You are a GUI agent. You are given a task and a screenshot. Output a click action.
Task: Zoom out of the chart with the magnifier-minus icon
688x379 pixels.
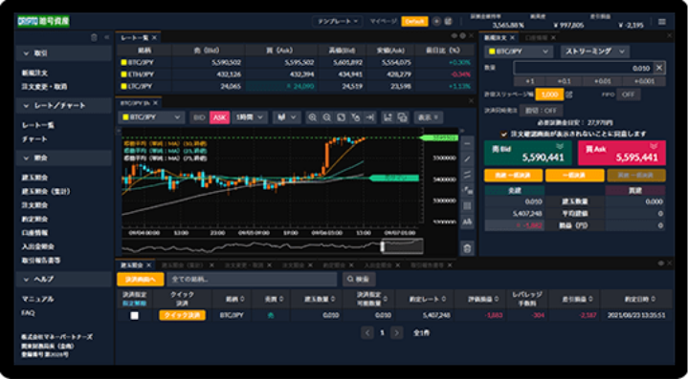[327, 117]
